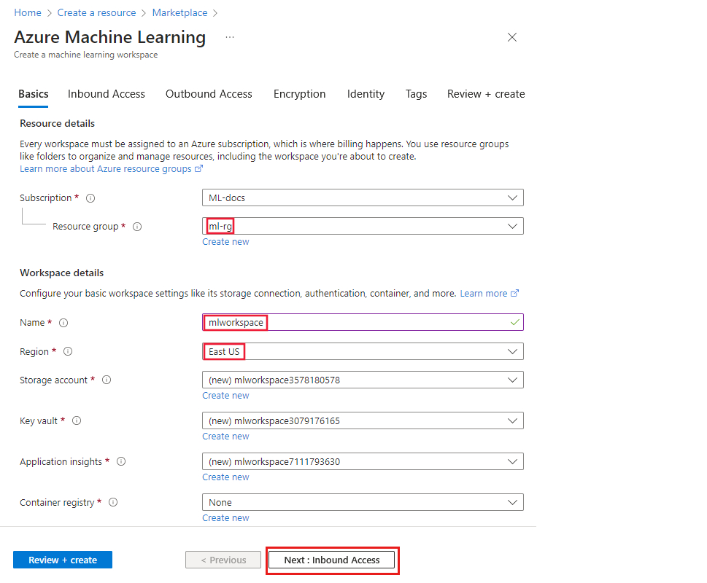Image resolution: width=707 pixels, height=583 pixels.
Task: Click Create new under Resource group
Action: click(x=225, y=241)
